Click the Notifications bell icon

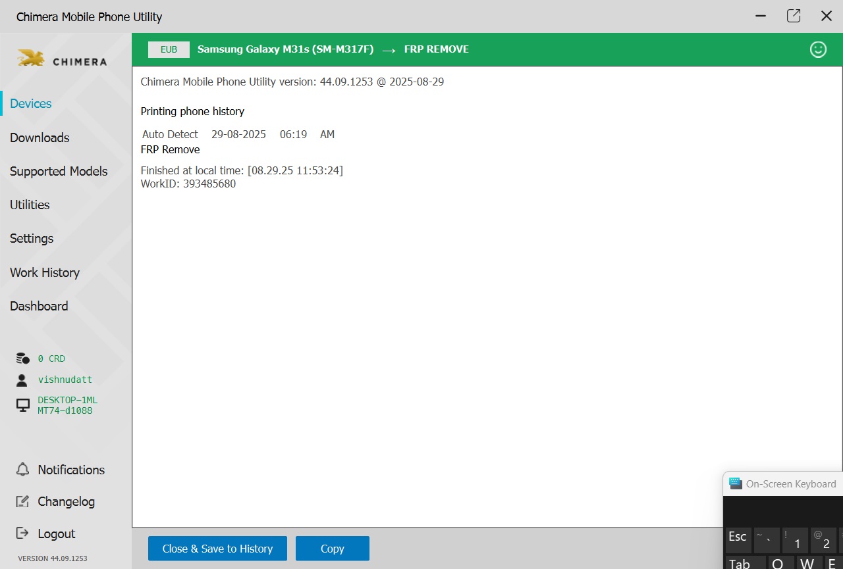click(23, 470)
